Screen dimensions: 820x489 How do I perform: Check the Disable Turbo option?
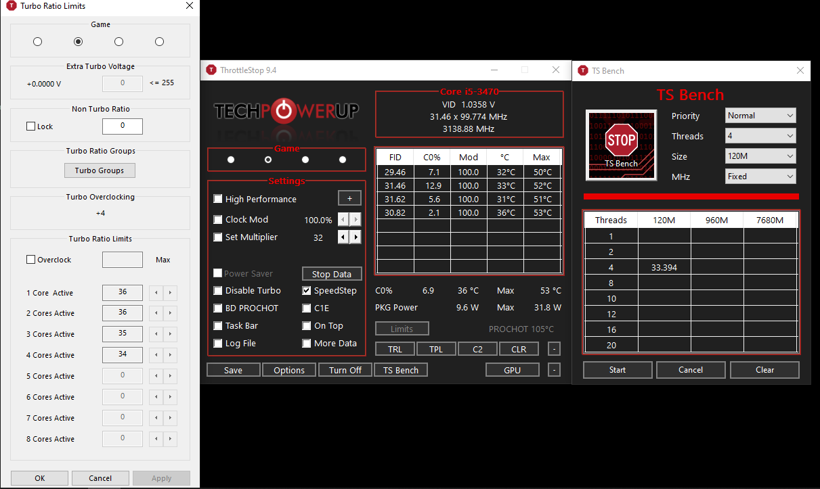click(217, 290)
